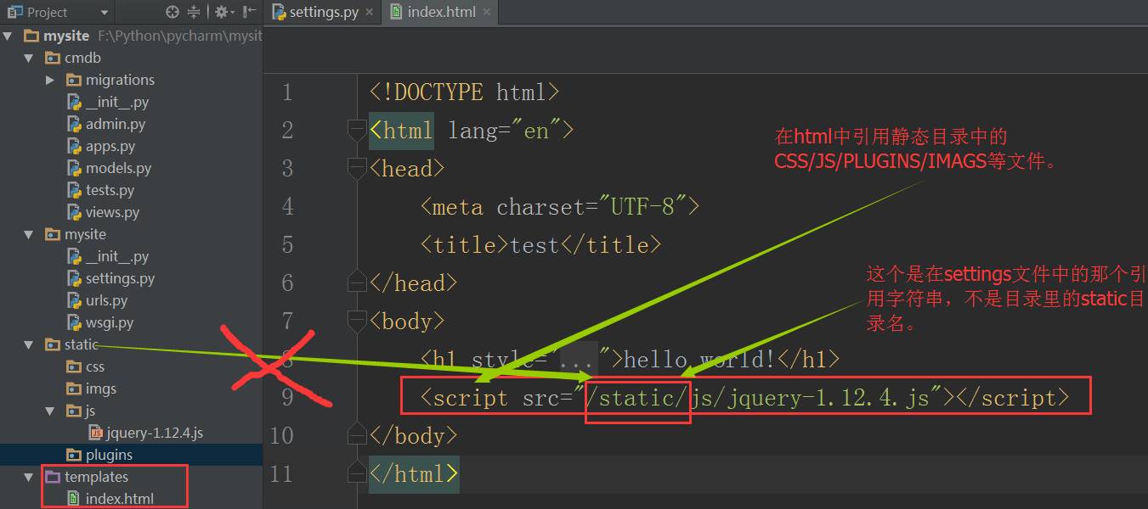Select models.py in the project tree

click(118, 168)
